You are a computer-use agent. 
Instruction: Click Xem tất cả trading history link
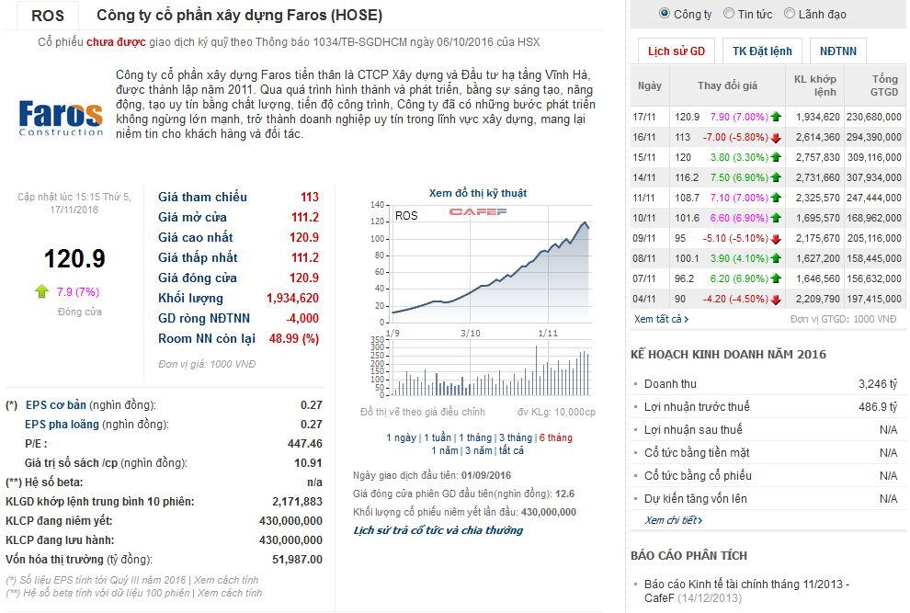pos(661,319)
